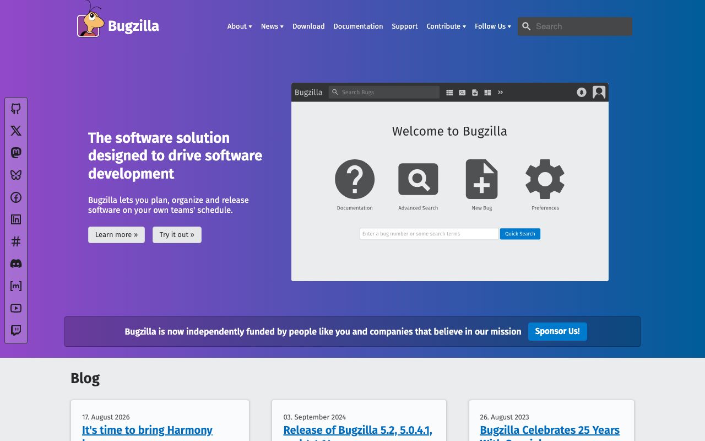This screenshot has width=705, height=441.
Task: Click the hashtag chat icon in the sidebar
Action: (x=16, y=241)
